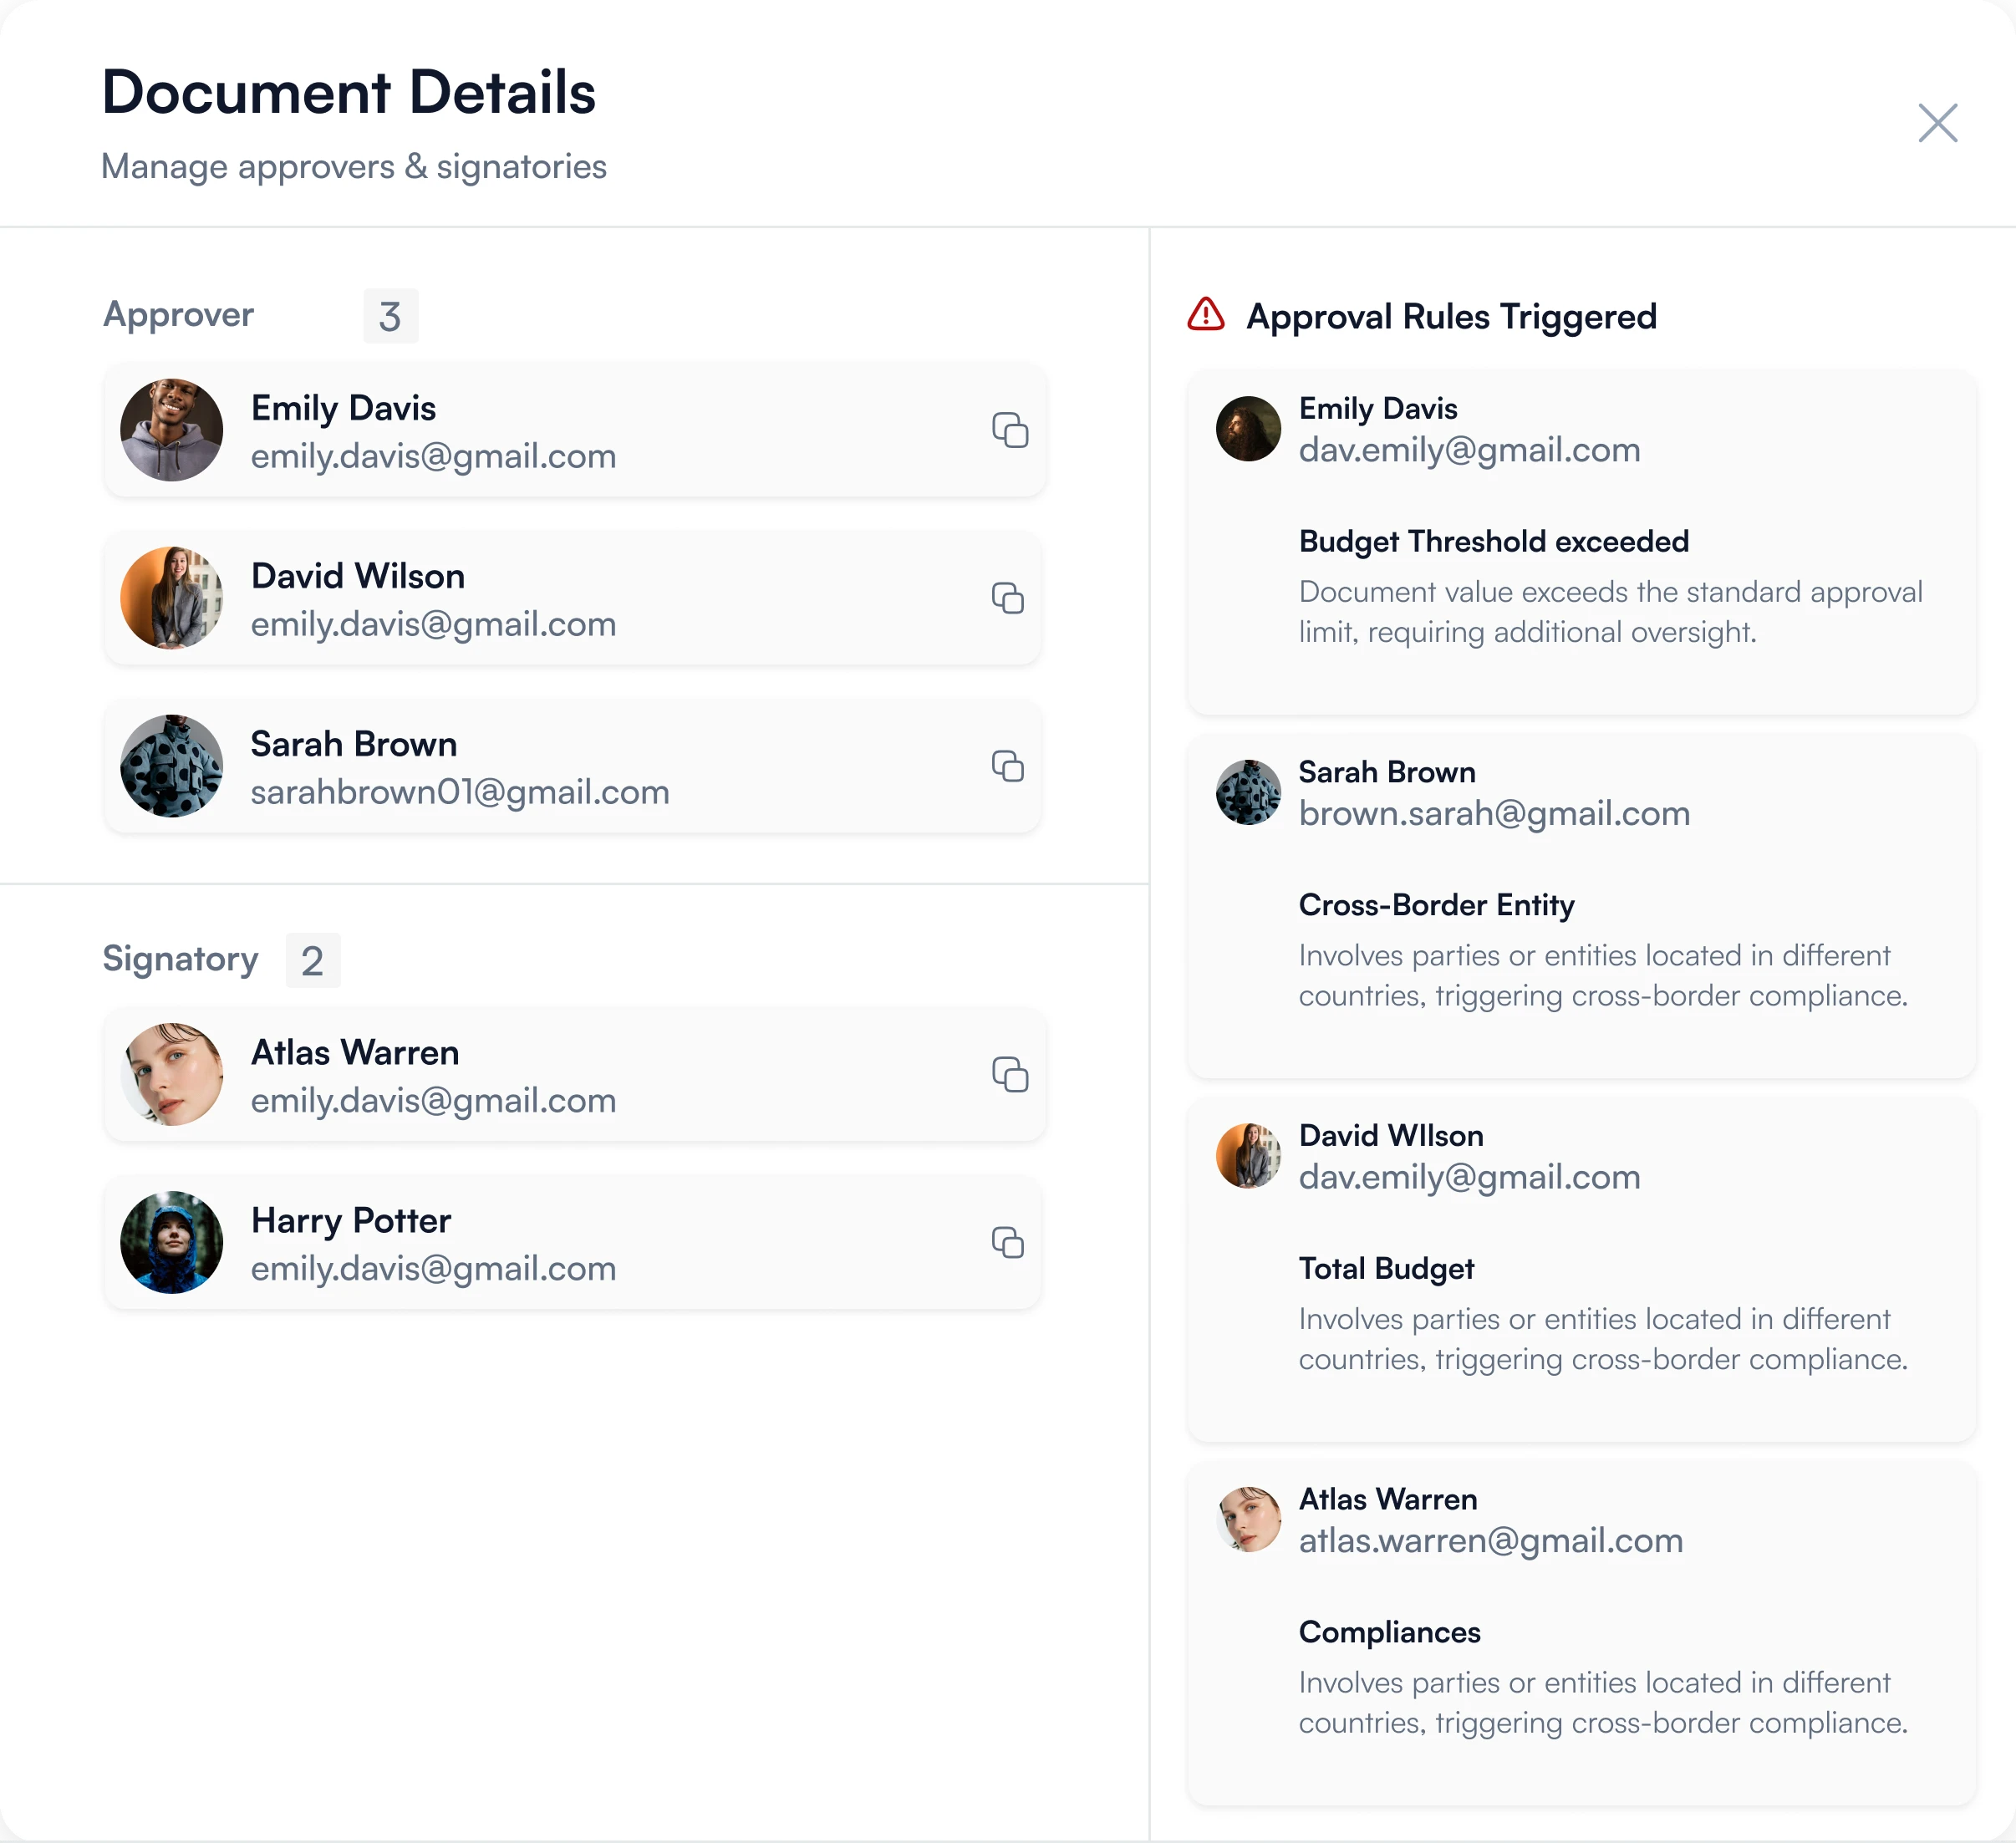Select the Cross-Border Entity rule title

tap(1436, 905)
